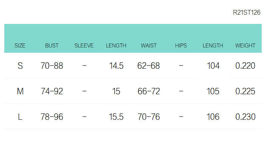Image resolution: width=266 pixels, height=141 pixels.
Task: Select the waist value 70-76
Action: (149, 117)
